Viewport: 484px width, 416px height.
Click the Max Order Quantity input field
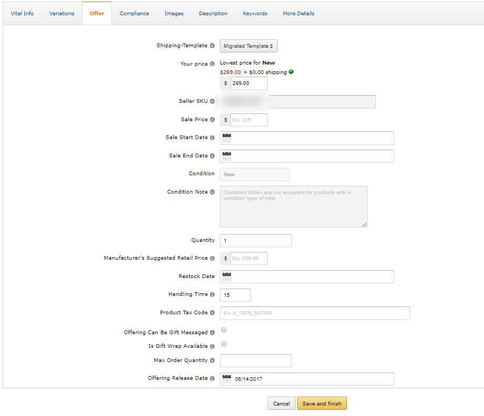256,360
